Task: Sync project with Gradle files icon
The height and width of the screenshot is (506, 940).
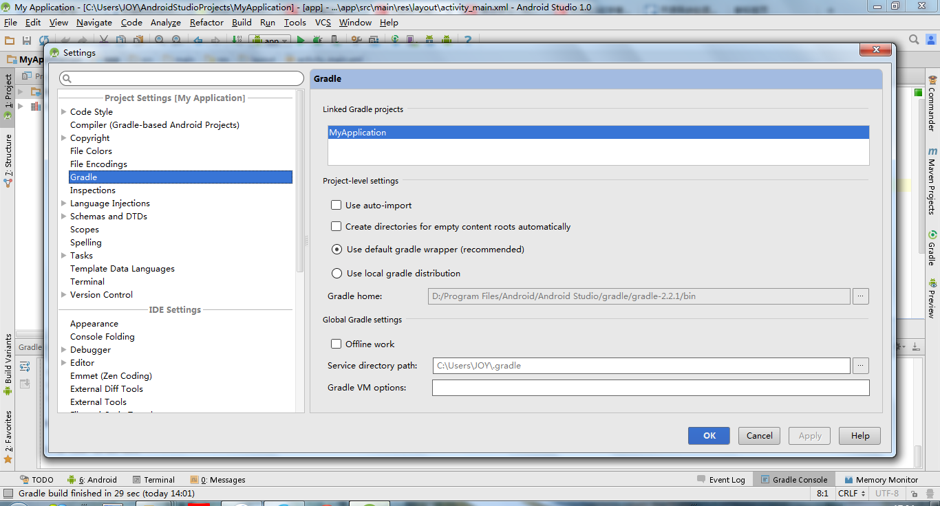Action: tap(394, 41)
